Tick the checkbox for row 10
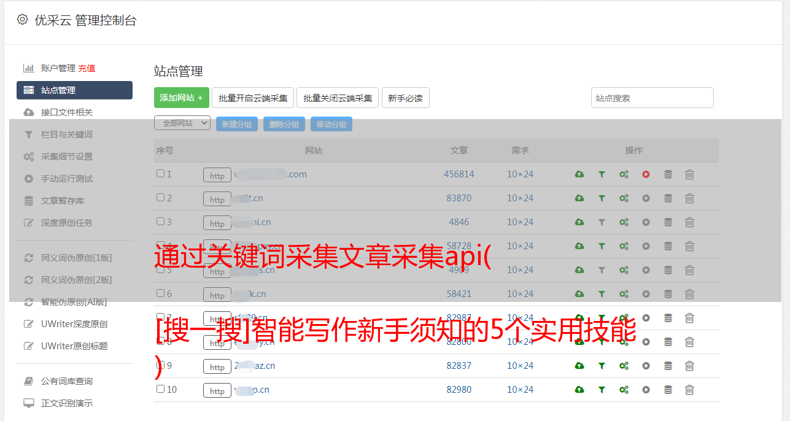 (x=160, y=389)
